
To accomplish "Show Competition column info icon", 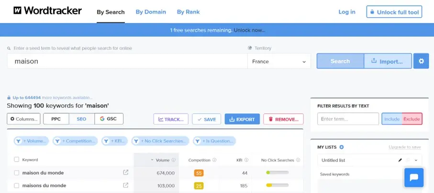I will [x=214, y=160].
